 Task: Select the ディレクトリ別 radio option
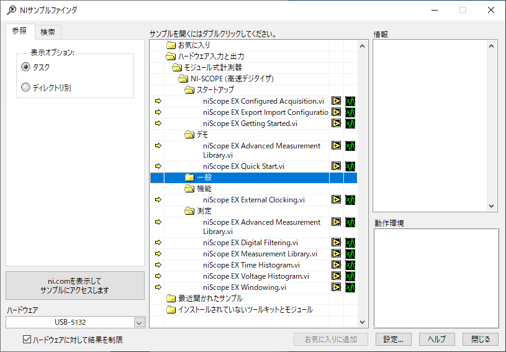(x=25, y=87)
